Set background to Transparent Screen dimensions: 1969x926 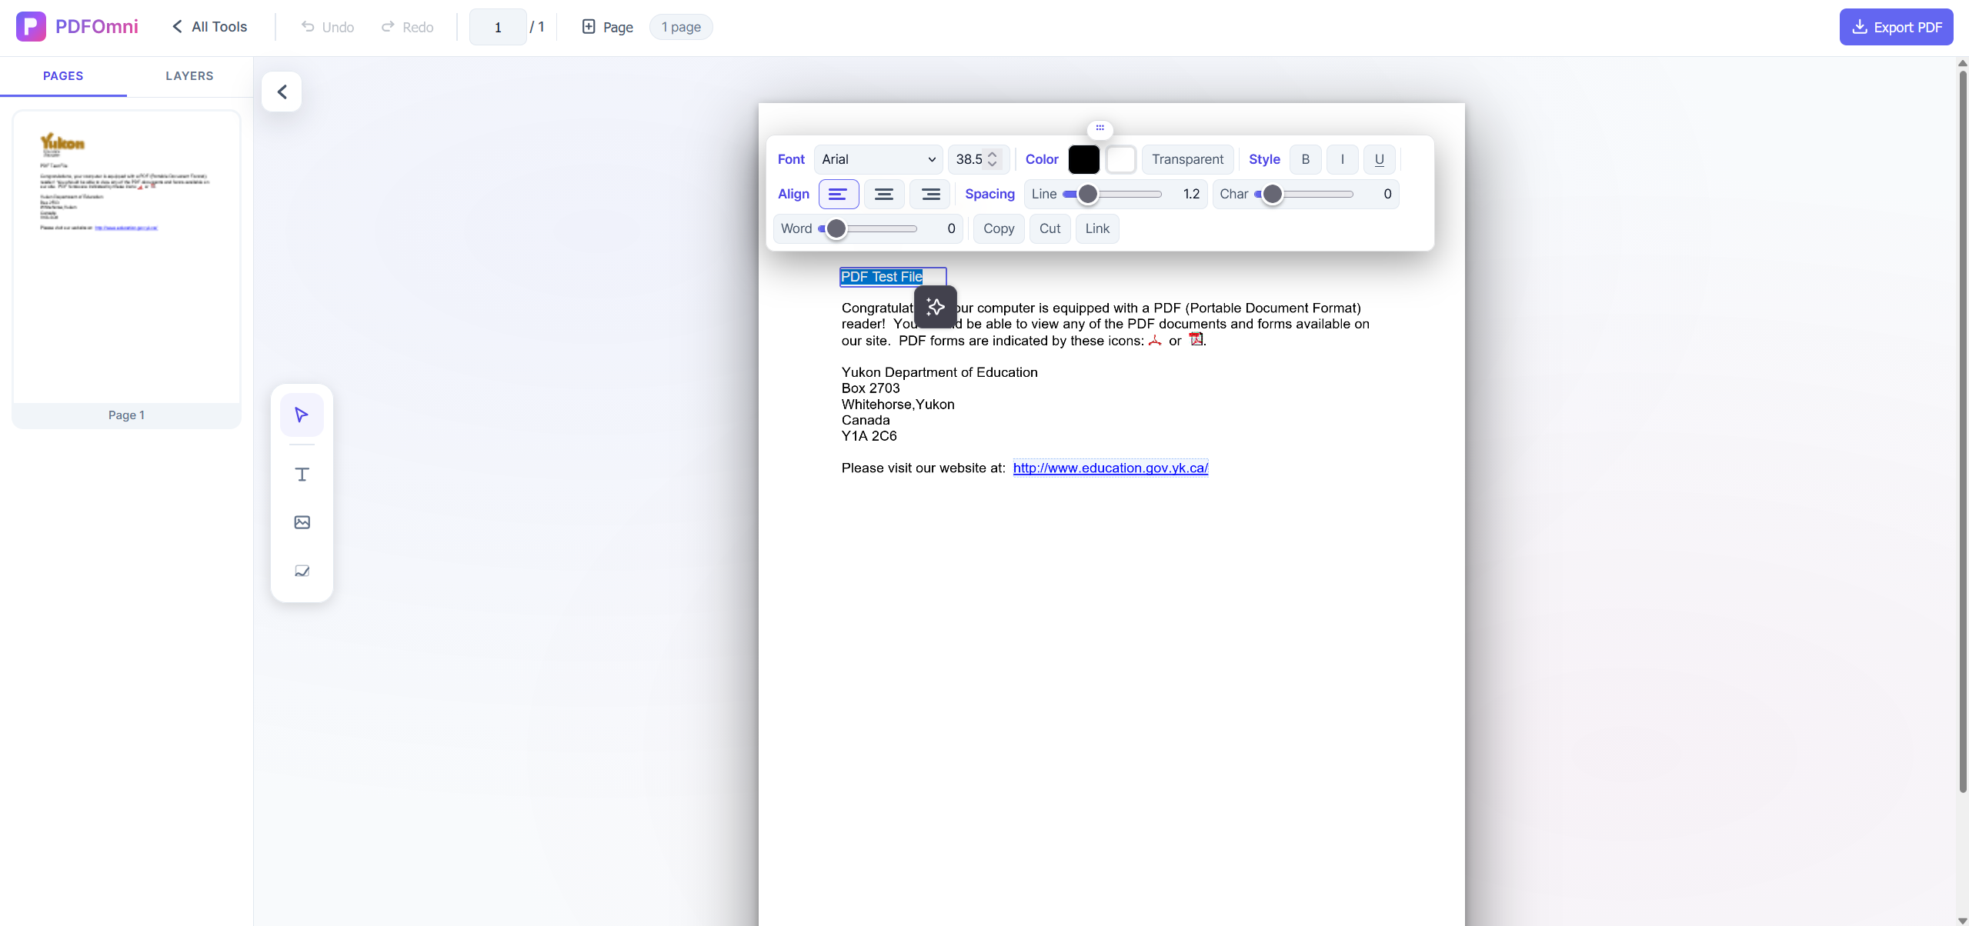[x=1187, y=159]
